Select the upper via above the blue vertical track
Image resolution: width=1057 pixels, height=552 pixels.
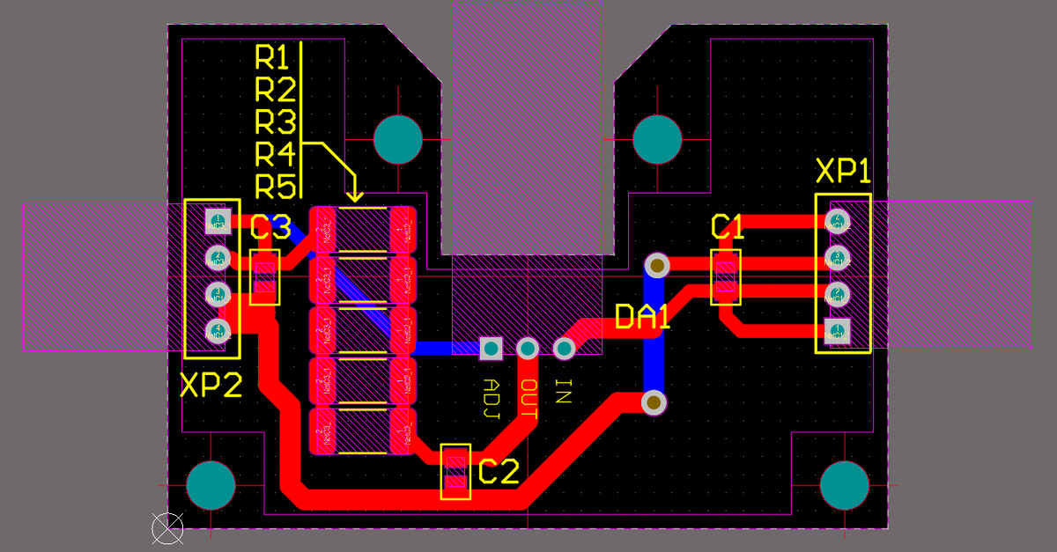[656, 265]
